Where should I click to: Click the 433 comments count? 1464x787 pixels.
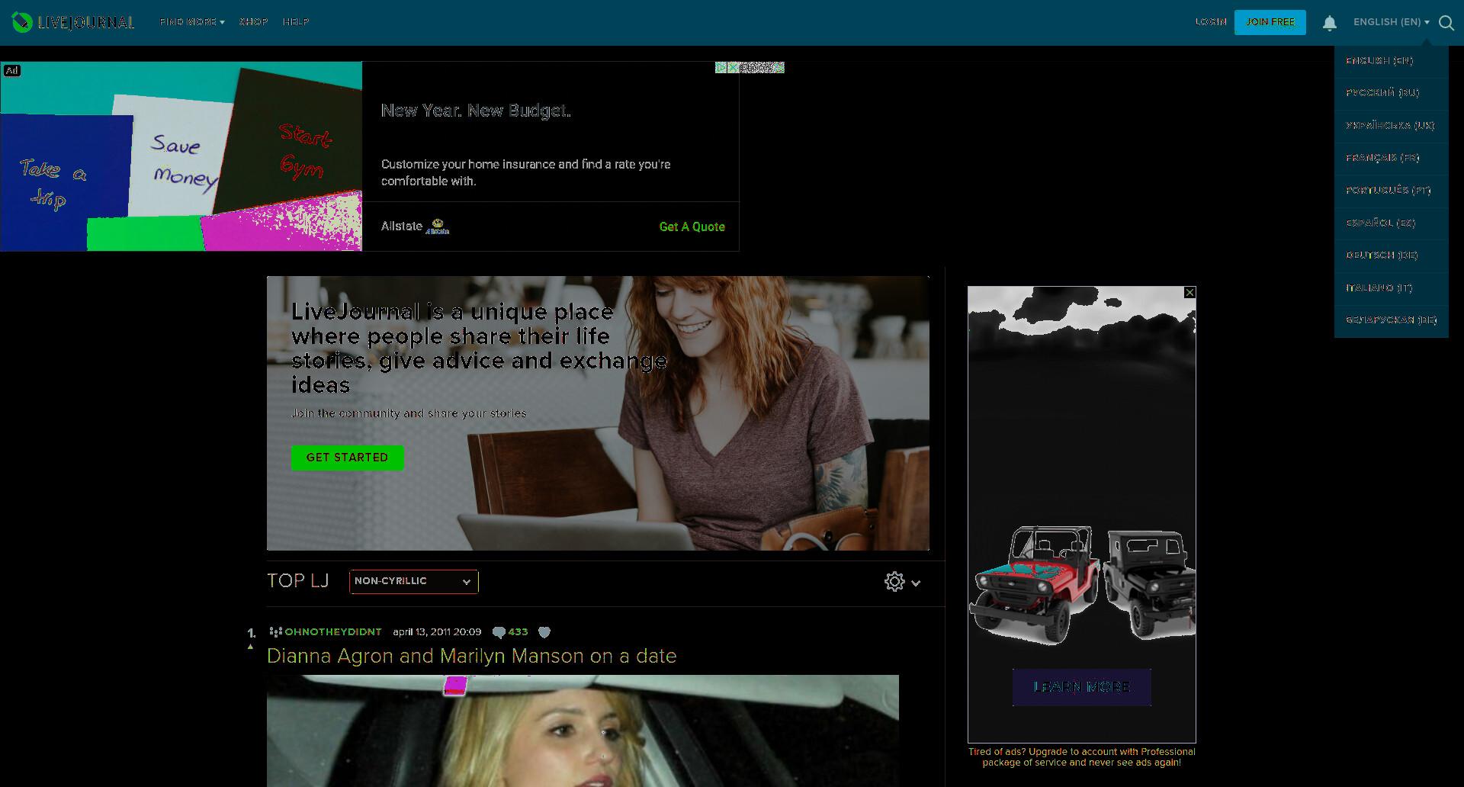pos(518,632)
